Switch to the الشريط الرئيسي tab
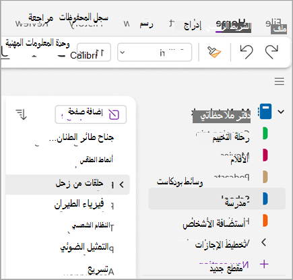Image resolution: width=293 pixels, height=280 pixels. [x=236, y=28]
